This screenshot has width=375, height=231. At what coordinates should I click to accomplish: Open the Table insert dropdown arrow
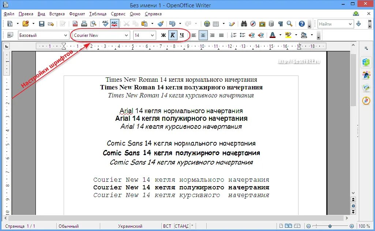224,24
